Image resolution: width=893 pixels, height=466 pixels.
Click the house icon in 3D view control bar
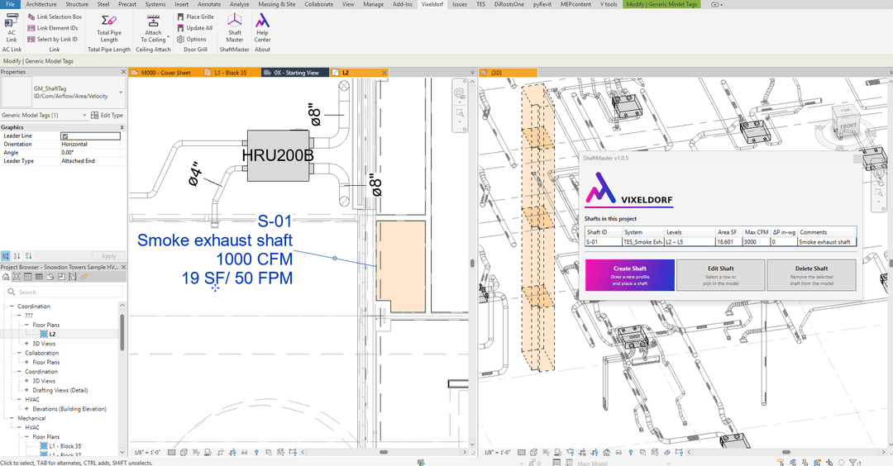(x=606, y=452)
